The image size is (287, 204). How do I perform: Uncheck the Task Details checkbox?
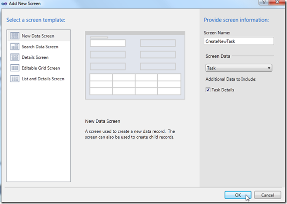pyautogui.click(x=208, y=90)
